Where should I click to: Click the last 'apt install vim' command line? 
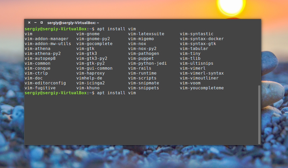pyautogui.click(x=116, y=93)
